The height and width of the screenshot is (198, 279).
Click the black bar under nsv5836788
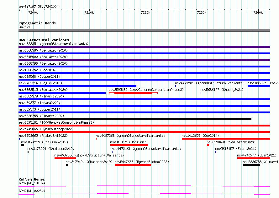point(251,165)
